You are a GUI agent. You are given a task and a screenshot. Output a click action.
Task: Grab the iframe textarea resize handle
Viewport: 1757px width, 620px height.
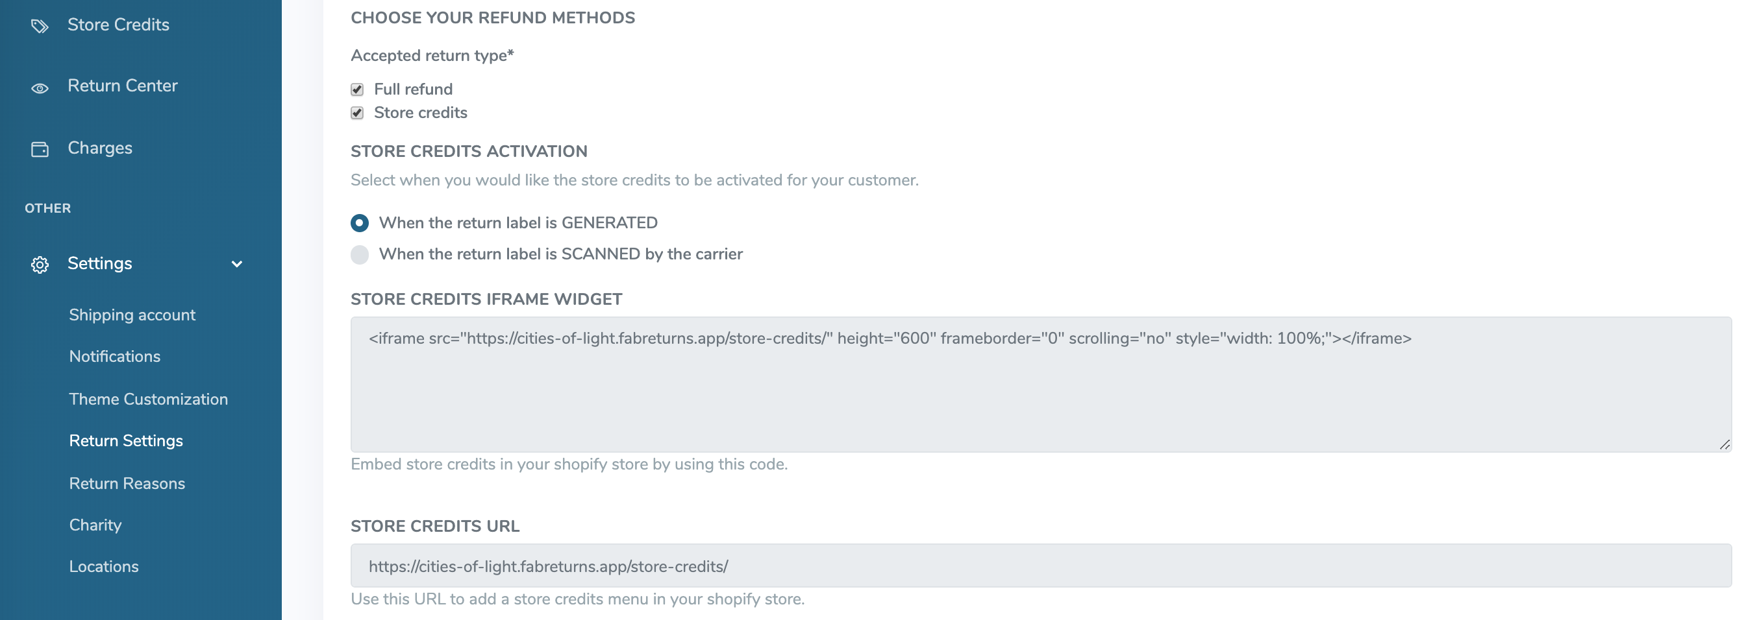point(1725,444)
